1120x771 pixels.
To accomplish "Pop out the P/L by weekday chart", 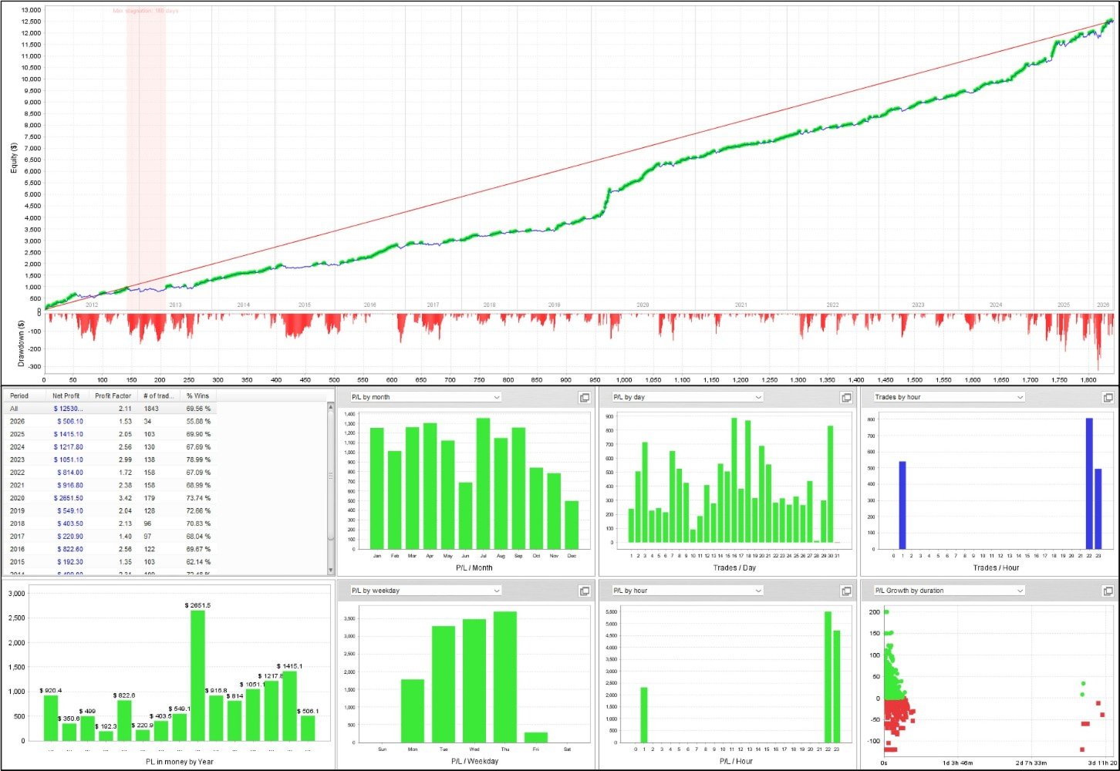I will [585, 591].
